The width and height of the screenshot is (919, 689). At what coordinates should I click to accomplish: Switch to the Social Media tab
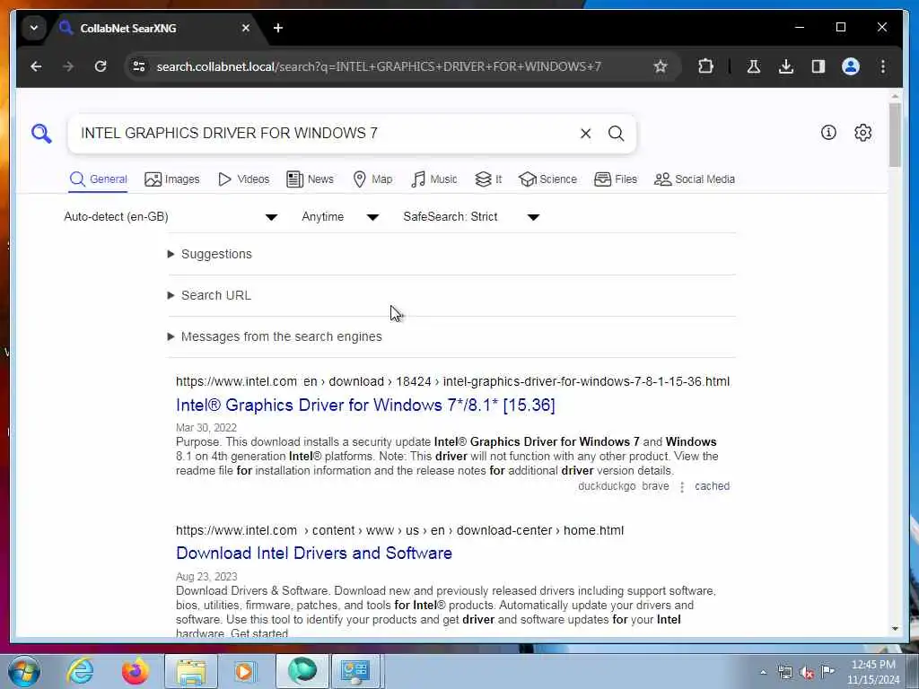pos(695,179)
